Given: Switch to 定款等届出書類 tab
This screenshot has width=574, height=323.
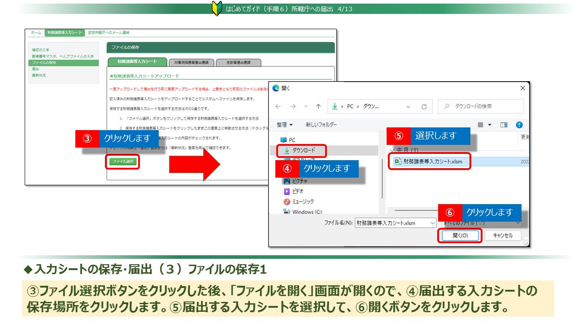Looking at the screenshot, I should click(x=238, y=63).
